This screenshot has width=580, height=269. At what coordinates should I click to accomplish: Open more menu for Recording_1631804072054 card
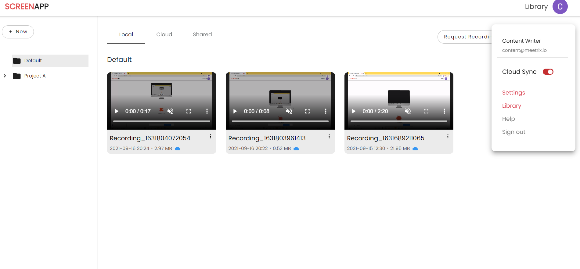click(211, 137)
